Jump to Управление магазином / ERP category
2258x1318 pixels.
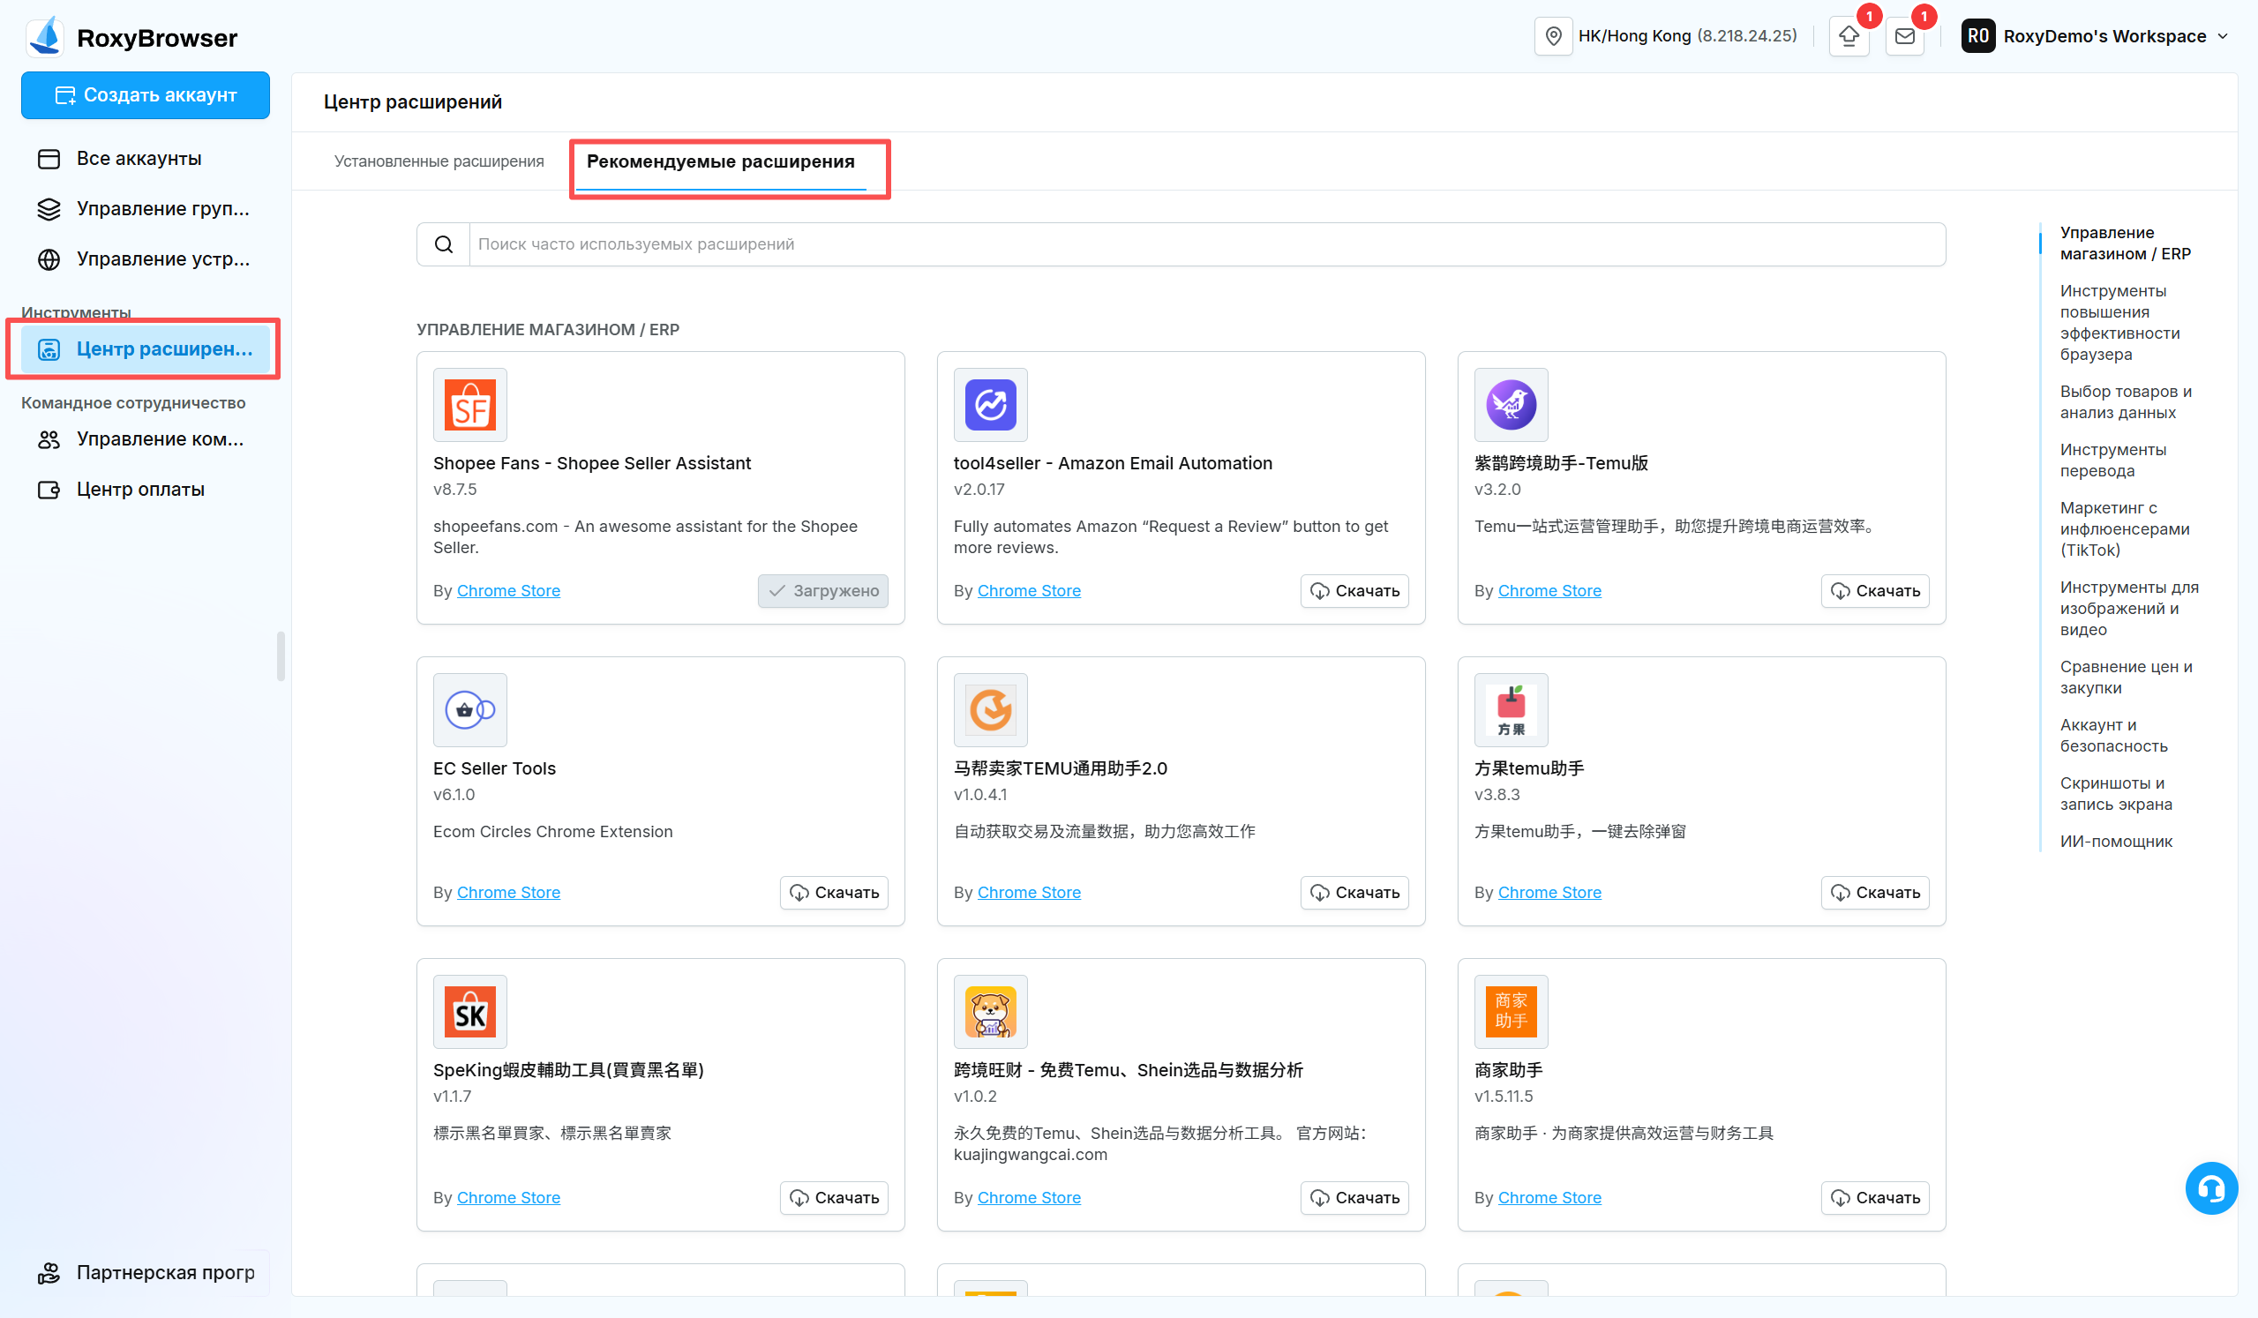coord(2125,243)
